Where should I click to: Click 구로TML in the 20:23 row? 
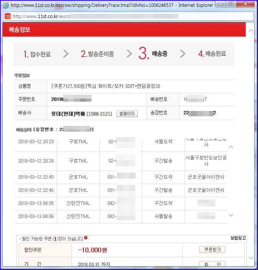pos(78,142)
